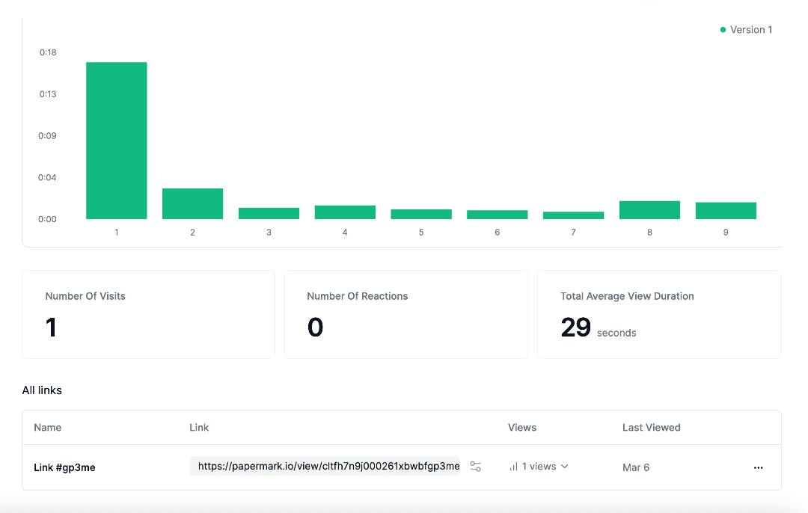This screenshot has height=513, width=808.
Task: Select the bar for page 3
Action: 269,213
